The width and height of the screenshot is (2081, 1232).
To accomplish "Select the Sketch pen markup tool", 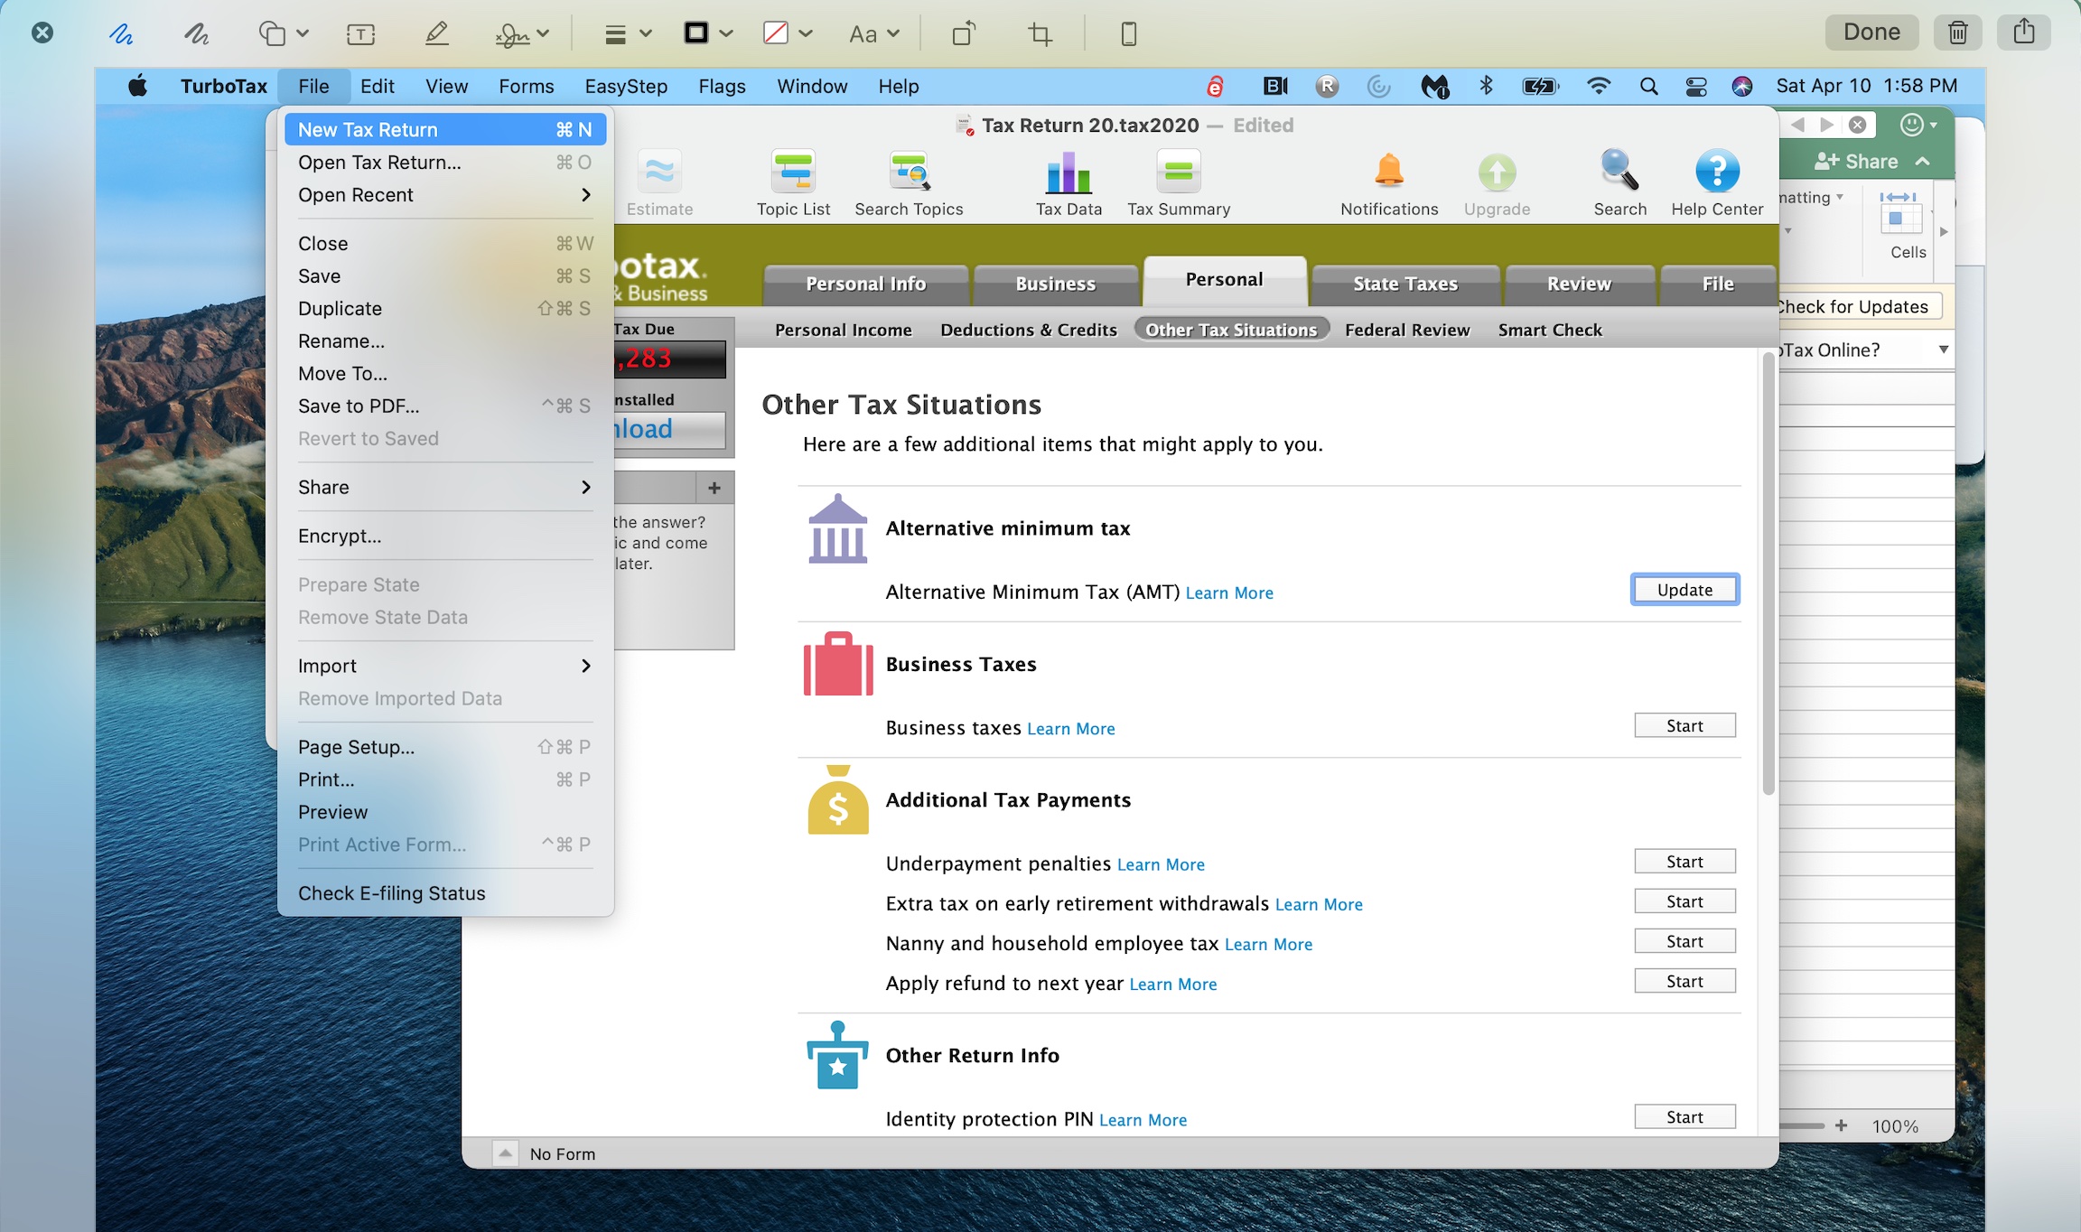I will (x=121, y=34).
